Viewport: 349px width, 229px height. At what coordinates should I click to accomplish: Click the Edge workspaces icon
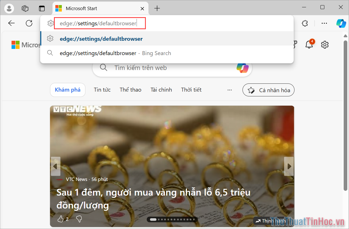pos(25,8)
